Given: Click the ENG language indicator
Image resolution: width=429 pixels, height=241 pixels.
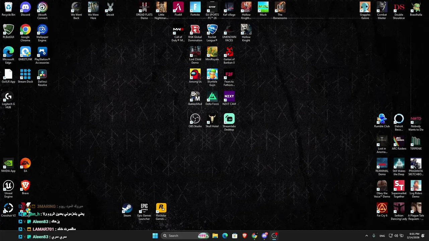Looking at the screenshot, I should [x=382, y=236].
